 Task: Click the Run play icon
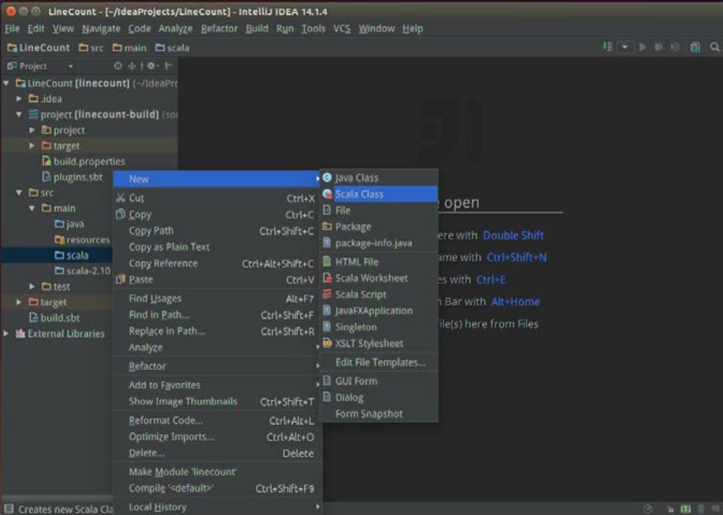[x=642, y=47]
